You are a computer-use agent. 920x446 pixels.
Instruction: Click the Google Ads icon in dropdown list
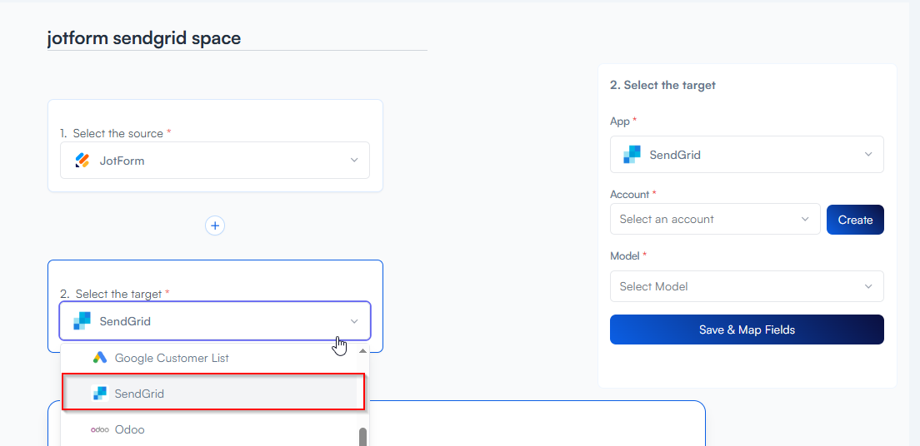click(100, 358)
